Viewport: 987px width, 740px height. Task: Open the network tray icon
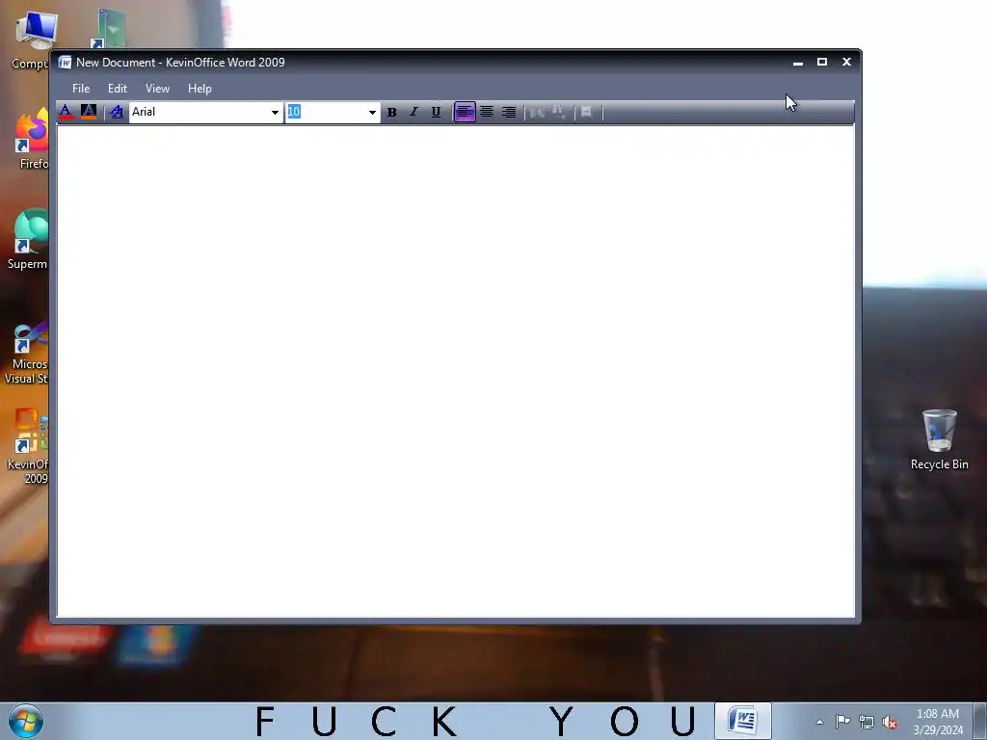(867, 722)
